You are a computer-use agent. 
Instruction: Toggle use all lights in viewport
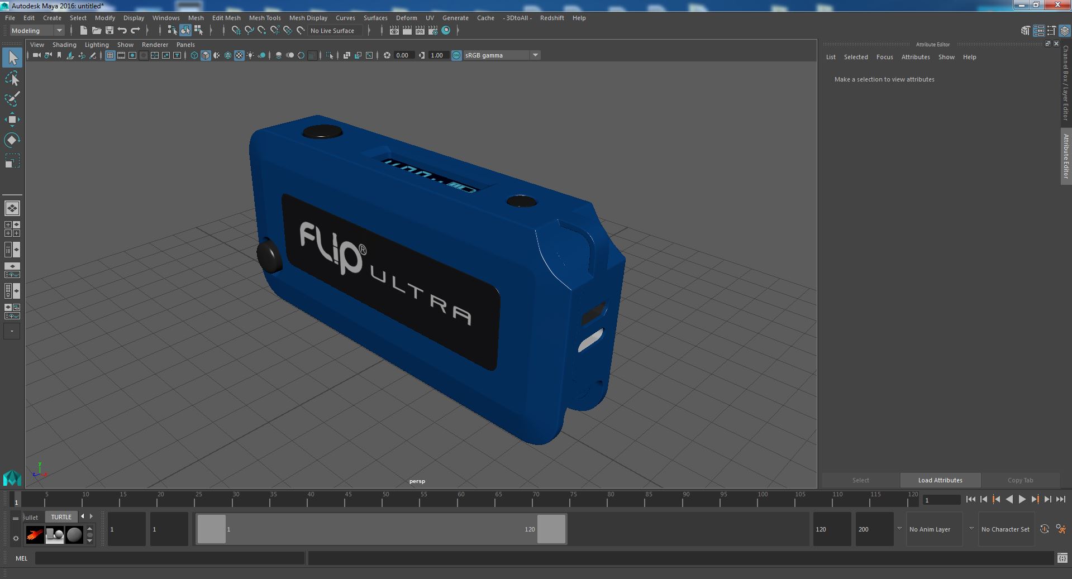(250, 55)
